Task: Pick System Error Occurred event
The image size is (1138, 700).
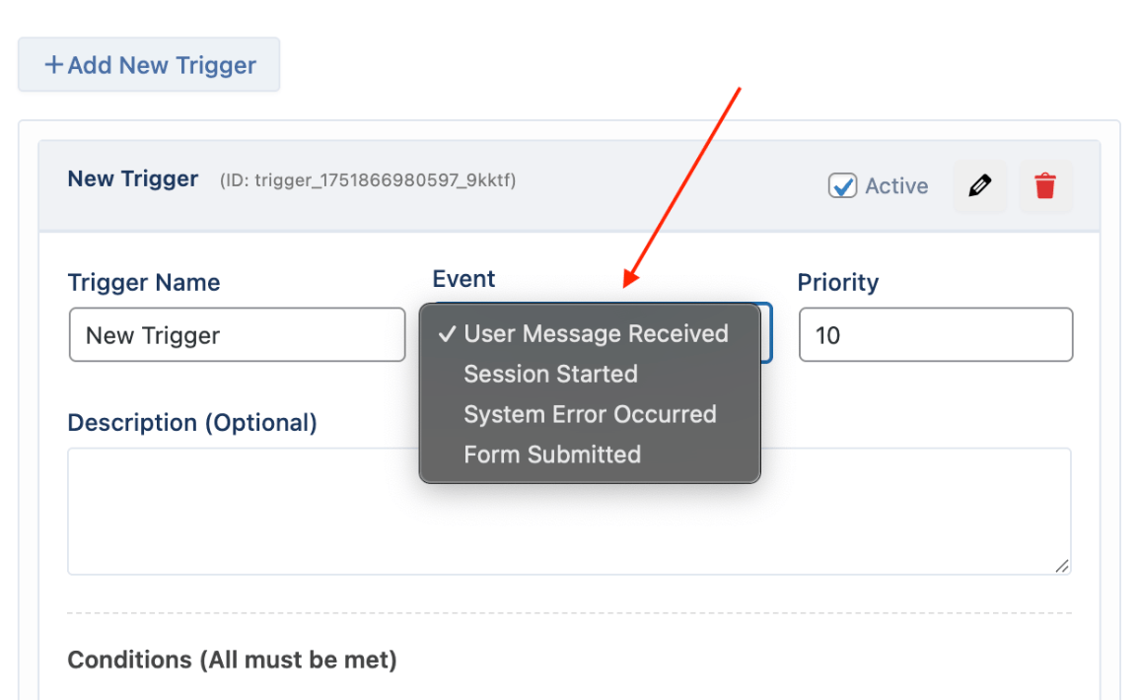Action: (x=590, y=414)
